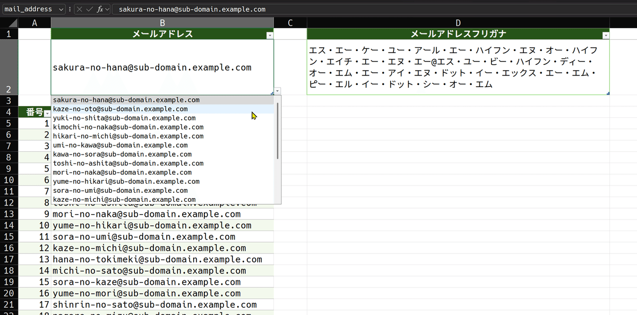Select column C header

coord(290,23)
